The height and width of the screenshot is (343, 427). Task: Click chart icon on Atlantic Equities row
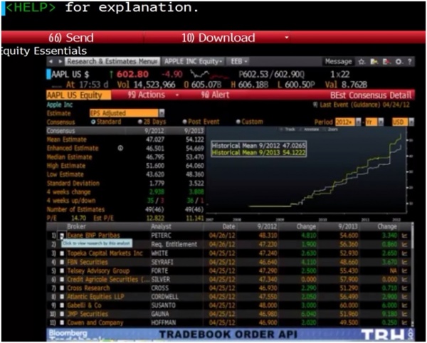[404, 297]
